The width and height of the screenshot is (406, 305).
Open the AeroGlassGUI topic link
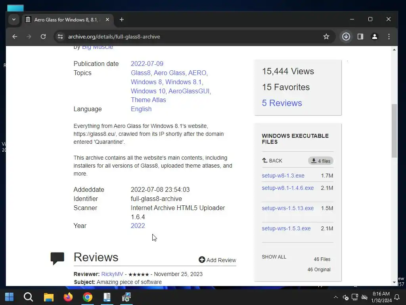[x=189, y=91]
